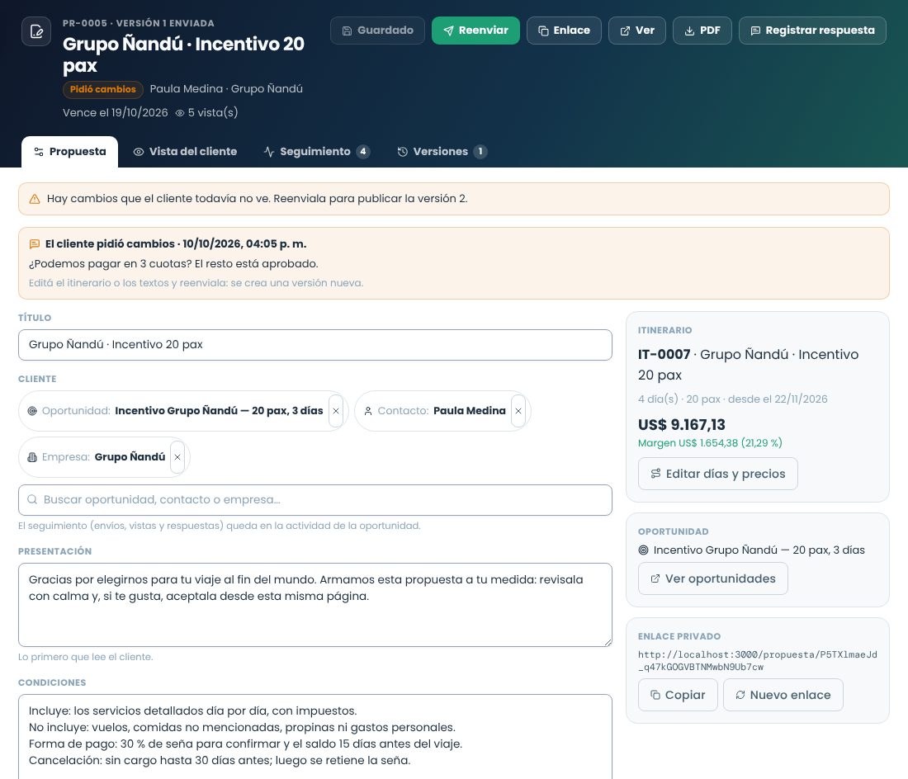Focus the Buscar oportunidad, contacto o empresa field
908x779 pixels.
click(x=315, y=500)
